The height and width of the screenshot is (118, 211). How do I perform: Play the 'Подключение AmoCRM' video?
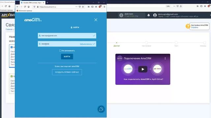(143, 69)
